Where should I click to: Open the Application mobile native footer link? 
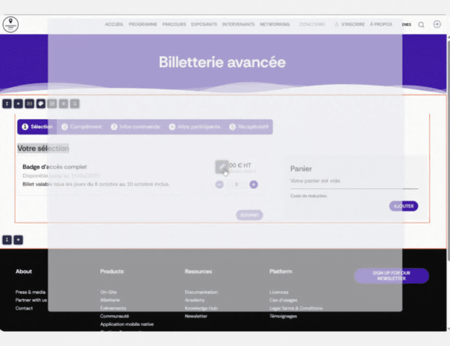(x=127, y=324)
